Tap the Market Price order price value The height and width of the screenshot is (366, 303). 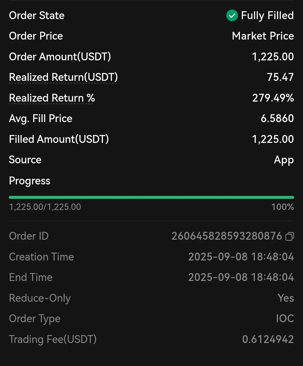pos(263,36)
